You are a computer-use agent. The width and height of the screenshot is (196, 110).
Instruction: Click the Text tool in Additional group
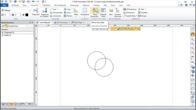(x=141, y=9)
